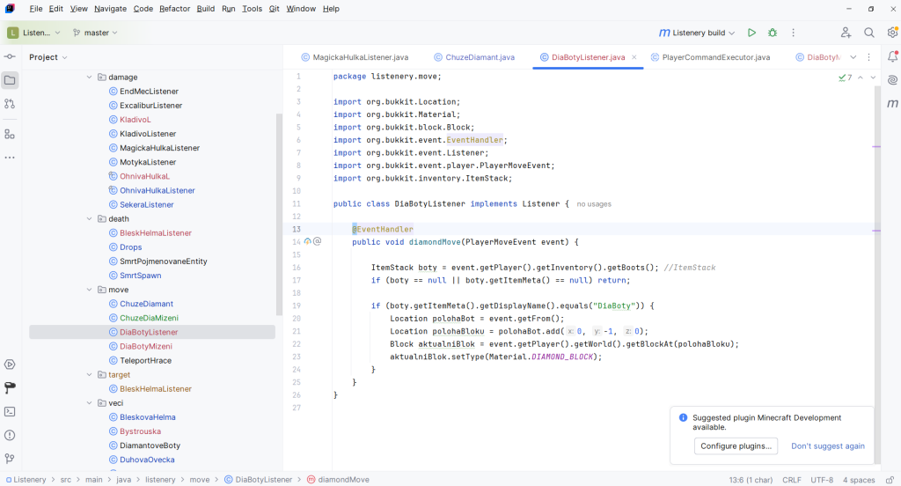Run the Listenery build configuration
Viewport: 901px width, 486px height.
click(x=751, y=33)
